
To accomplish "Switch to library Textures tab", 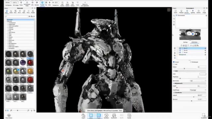I will coord(15,12).
